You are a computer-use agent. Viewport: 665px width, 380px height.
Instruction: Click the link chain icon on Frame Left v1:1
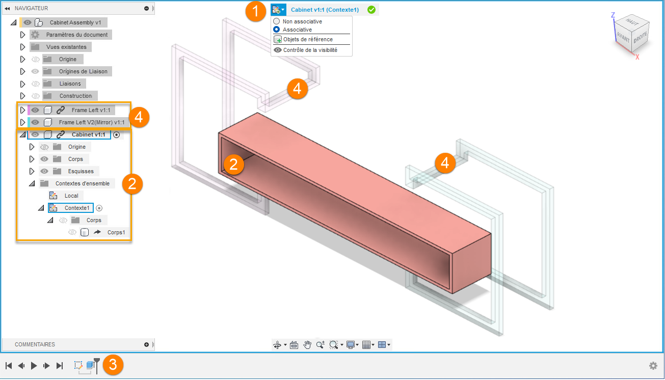61,110
